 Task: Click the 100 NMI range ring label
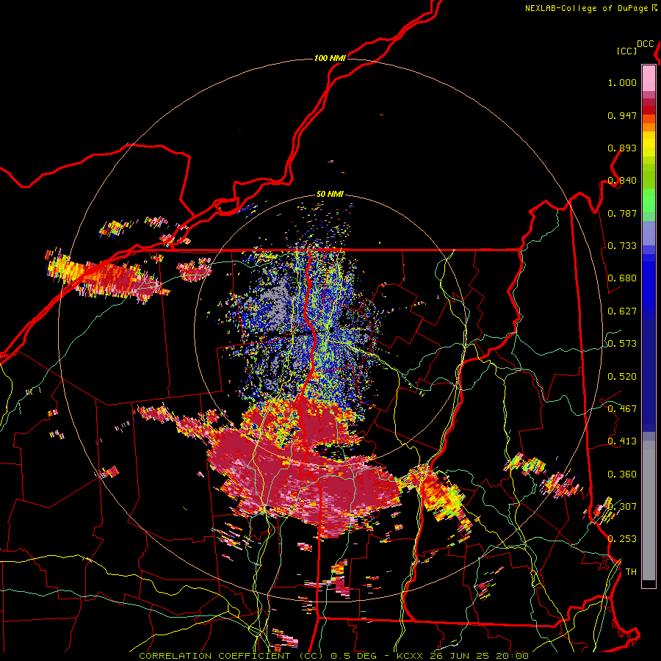pos(330,58)
